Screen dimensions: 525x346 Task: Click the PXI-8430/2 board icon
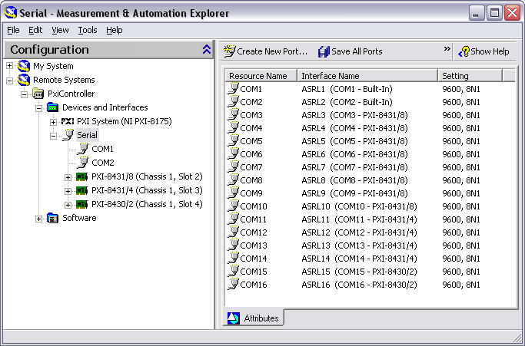tap(81, 204)
